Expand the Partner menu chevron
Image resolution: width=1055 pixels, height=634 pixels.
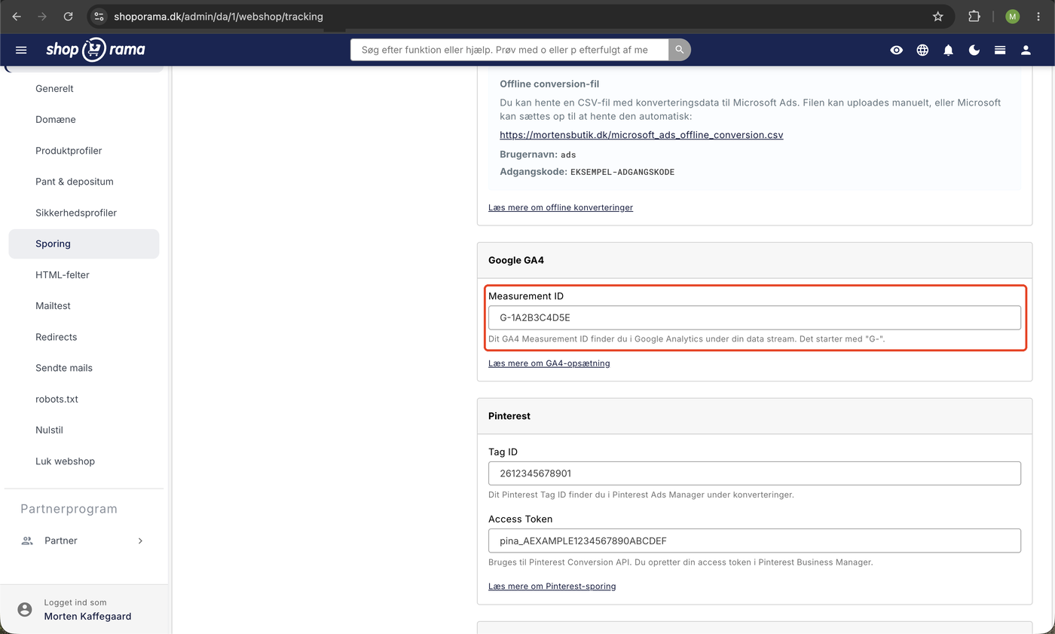pos(140,541)
